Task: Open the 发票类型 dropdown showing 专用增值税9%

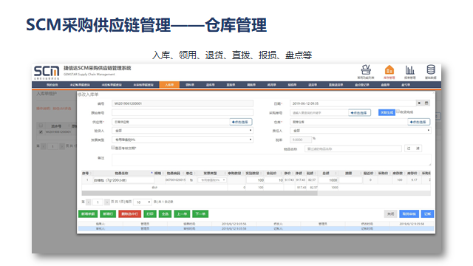Action: pos(183,140)
